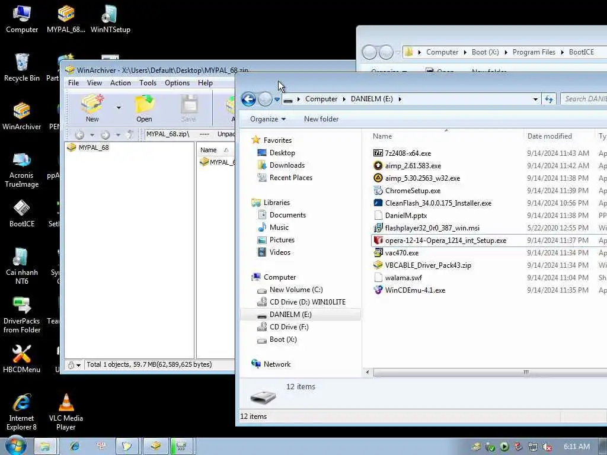Expand Boot (X:) breadcrumb arrow in BootICE window
The image size is (607, 455).
[506, 52]
